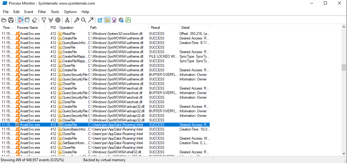Click the wrench icon in the toolbar
Viewport: 347px width, 163px height.
coord(77,20)
